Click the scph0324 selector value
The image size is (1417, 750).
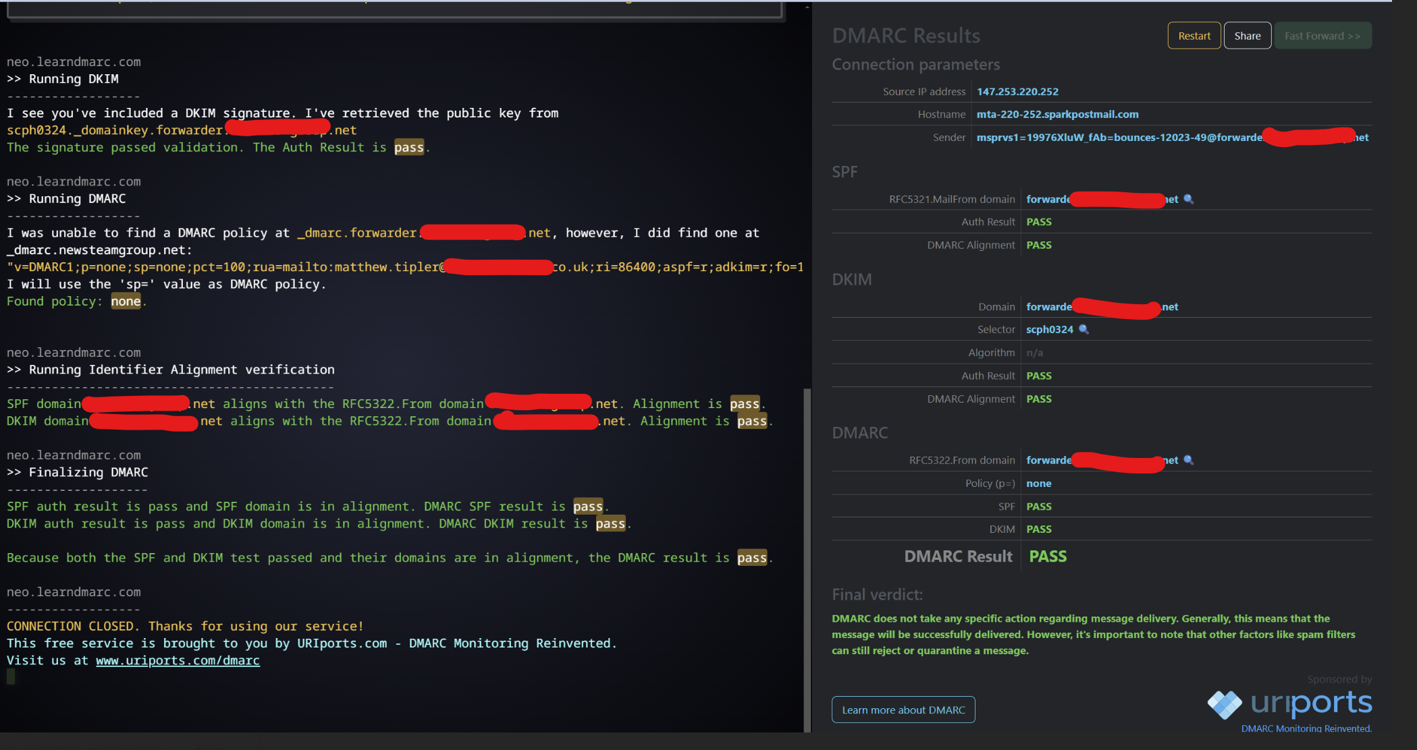[1049, 329]
